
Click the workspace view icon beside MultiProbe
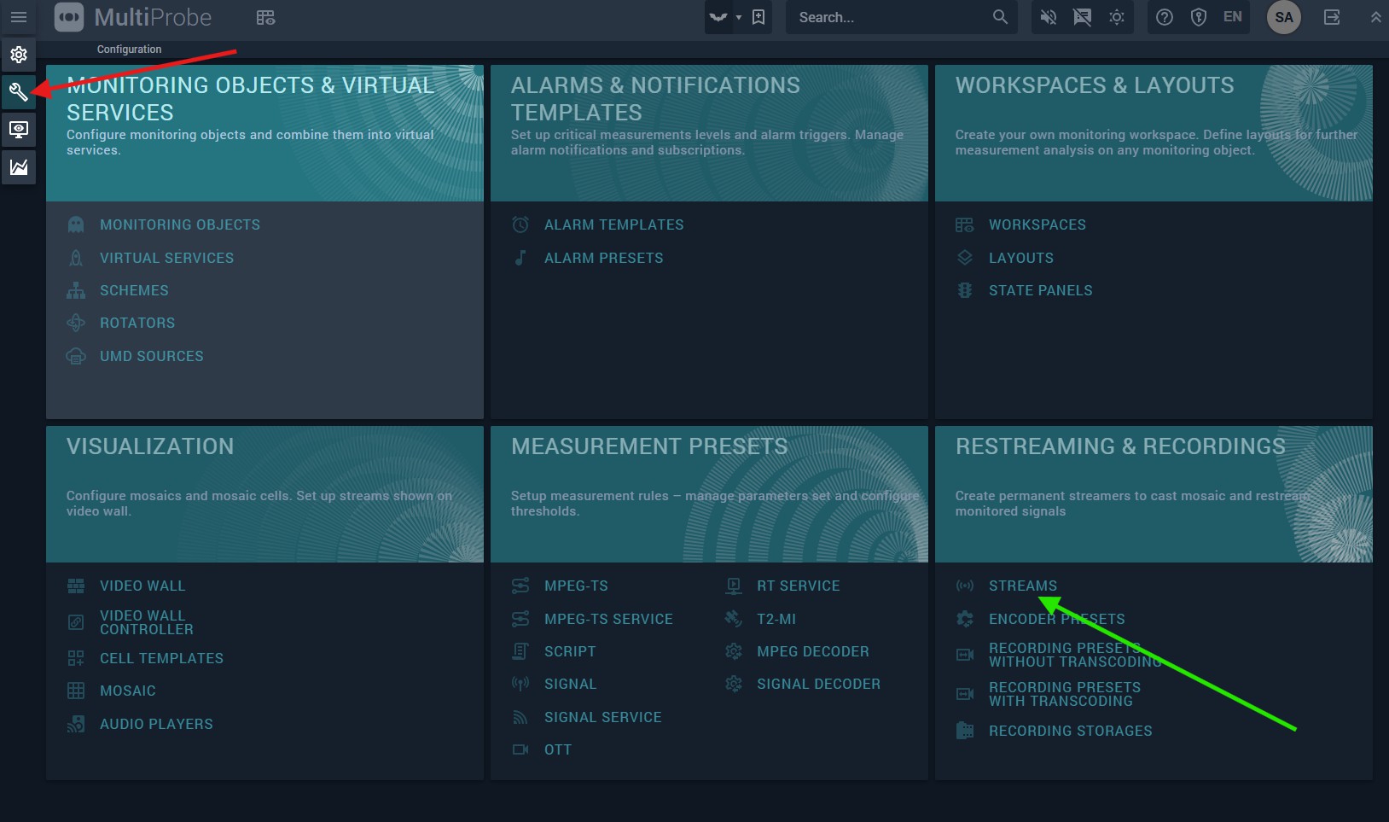265,17
